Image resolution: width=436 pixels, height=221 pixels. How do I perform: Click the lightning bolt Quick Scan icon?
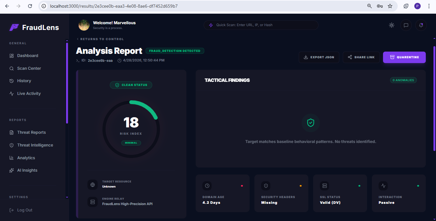click(x=211, y=25)
